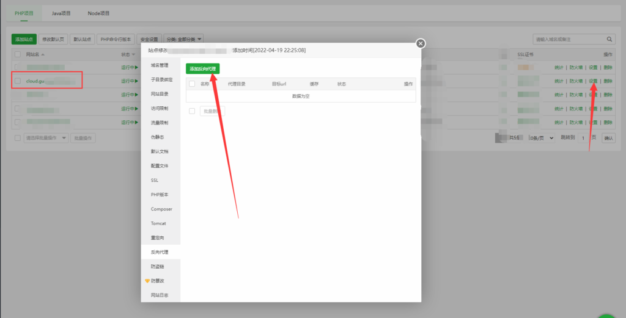The image size is (626, 318).
Task: Click the 网站名 sort arrow
Action: click(x=43, y=54)
